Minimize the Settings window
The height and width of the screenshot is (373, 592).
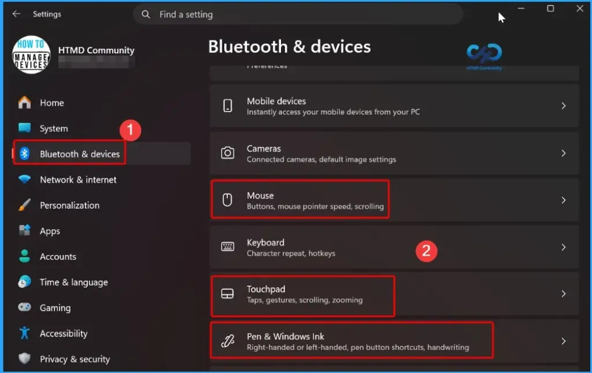coord(521,8)
